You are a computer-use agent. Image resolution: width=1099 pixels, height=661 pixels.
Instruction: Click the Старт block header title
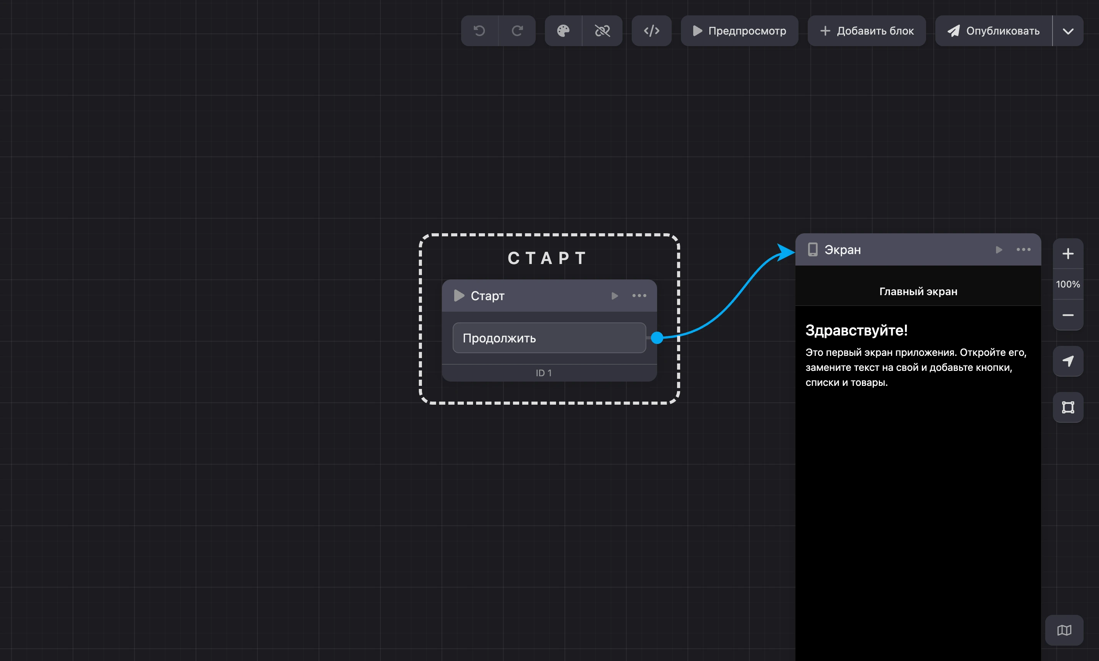coord(488,296)
